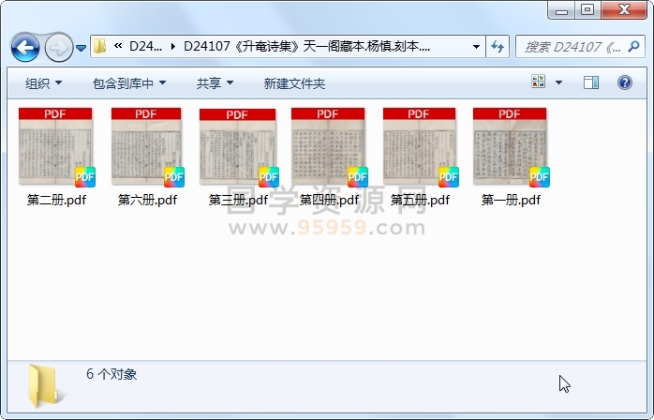Click the file name 第一册.pdf

[x=511, y=200]
